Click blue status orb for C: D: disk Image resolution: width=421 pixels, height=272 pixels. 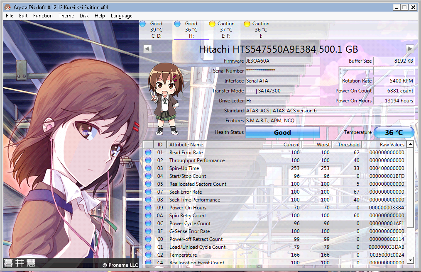tap(142, 24)
